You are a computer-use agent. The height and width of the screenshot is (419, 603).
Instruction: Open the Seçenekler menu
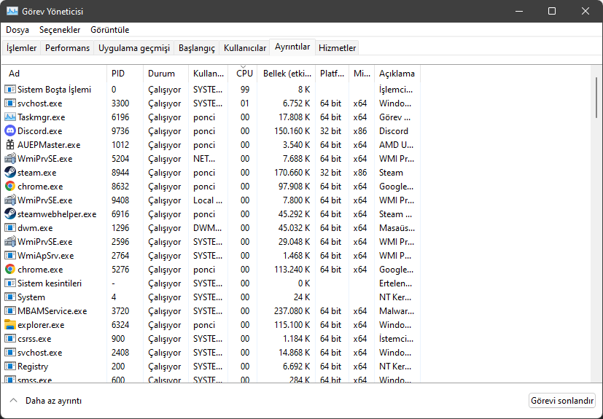(x=60, y=30)
